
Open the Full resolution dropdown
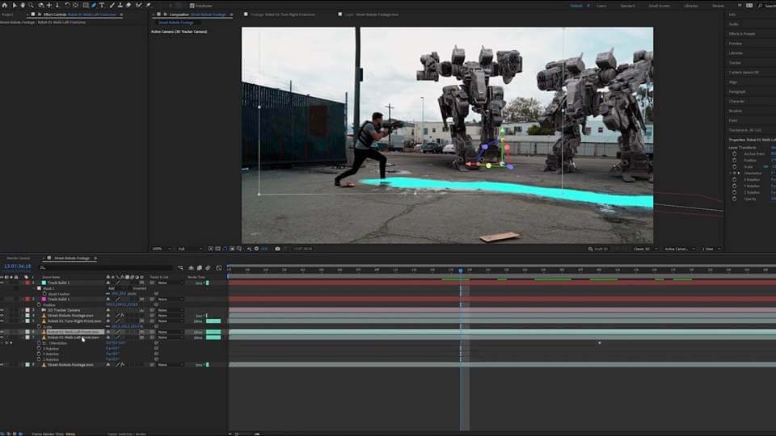[189, 249]
